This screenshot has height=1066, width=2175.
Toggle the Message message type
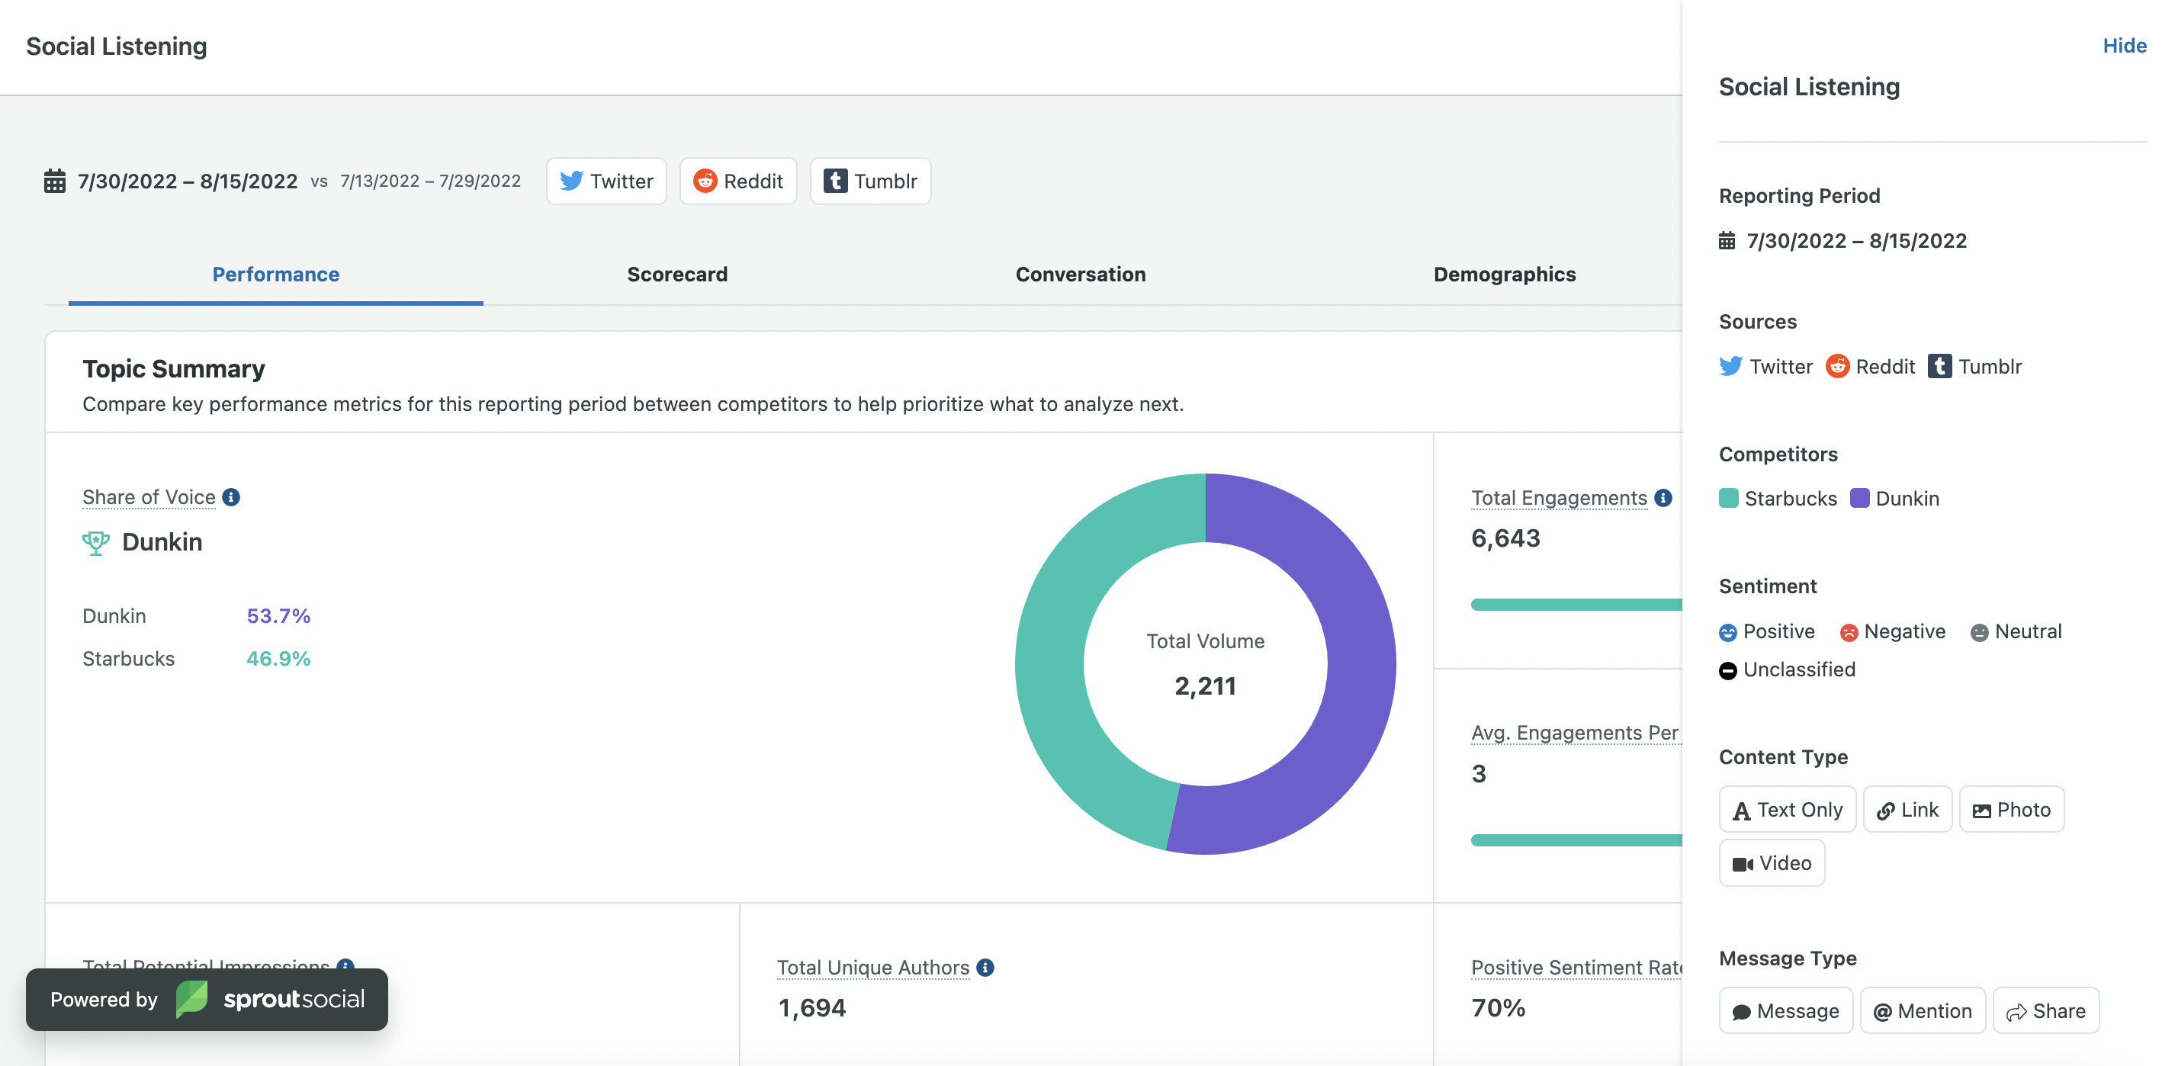(1786, 1010)
